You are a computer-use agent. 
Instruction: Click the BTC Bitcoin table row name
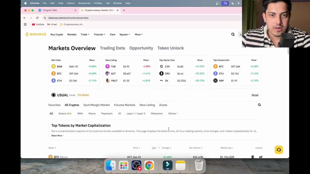click(x=61, y=157)
